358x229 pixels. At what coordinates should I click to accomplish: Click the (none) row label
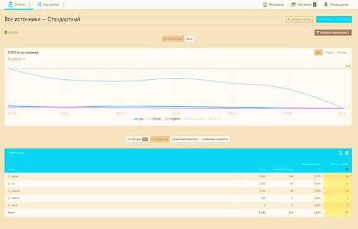pos(14,176)
